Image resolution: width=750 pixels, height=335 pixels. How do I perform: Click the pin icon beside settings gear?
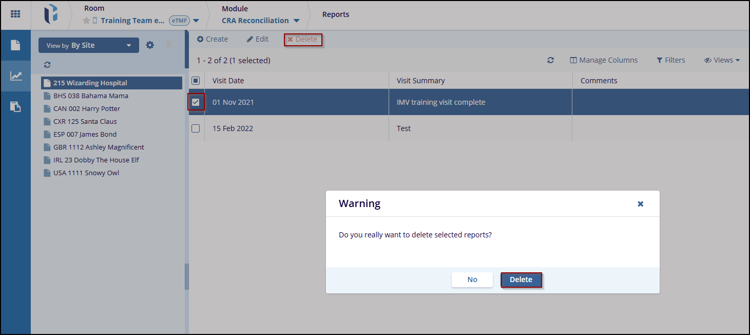point(168,45)
